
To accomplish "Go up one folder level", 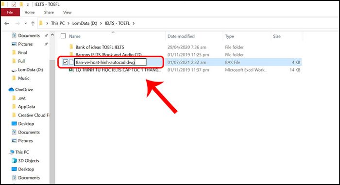I will (x=33, y=23).
